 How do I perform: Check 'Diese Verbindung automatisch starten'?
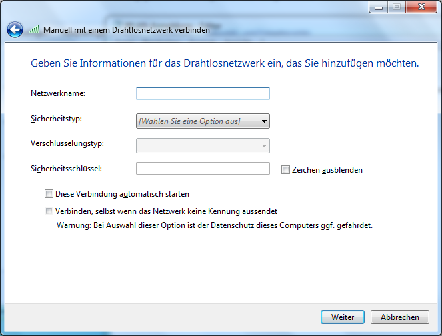[49, 194]
